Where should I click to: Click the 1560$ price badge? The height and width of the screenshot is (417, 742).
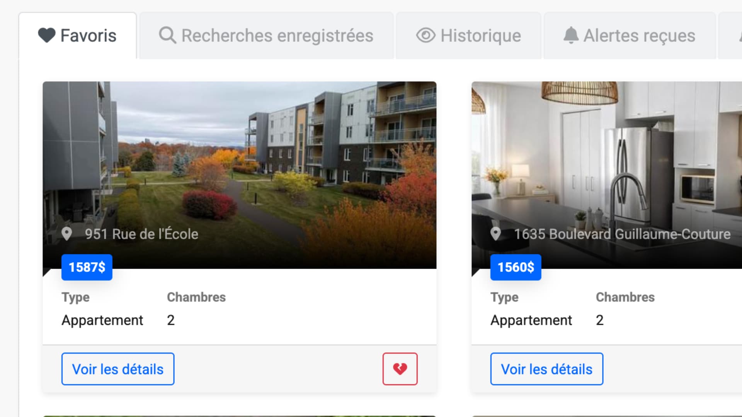516,267
